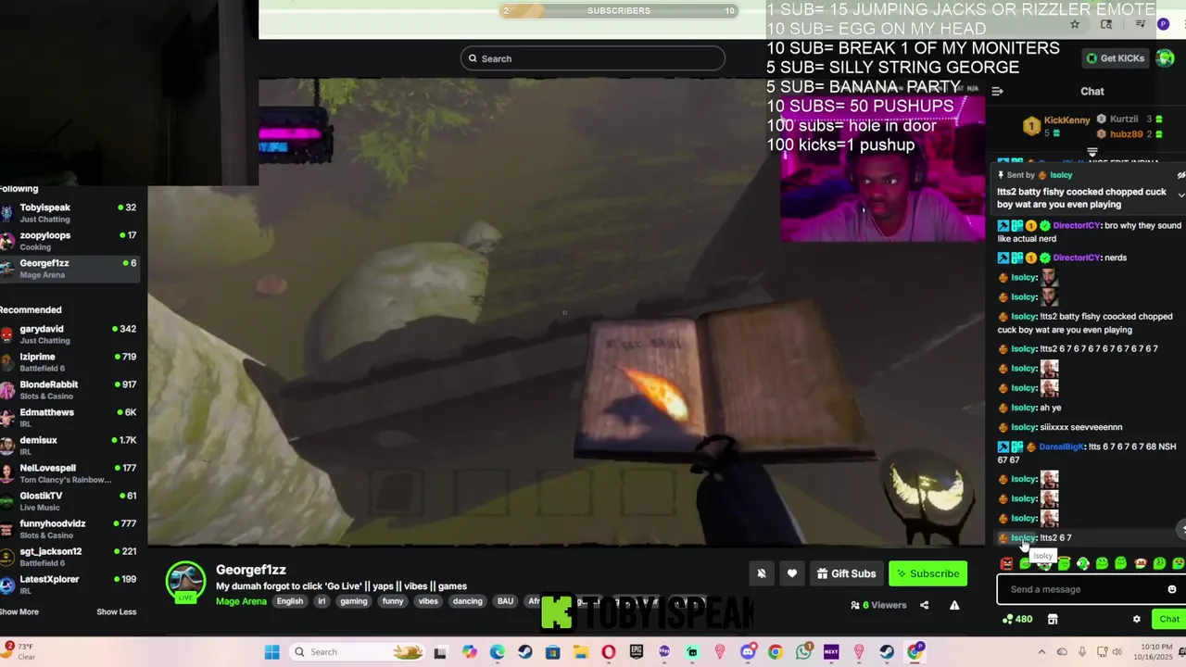The height and width of the screenshot is (667, 1186).
Task: Open Georgef1zz profile avatar
Action: pyautogui.click(x=185, y=581)
